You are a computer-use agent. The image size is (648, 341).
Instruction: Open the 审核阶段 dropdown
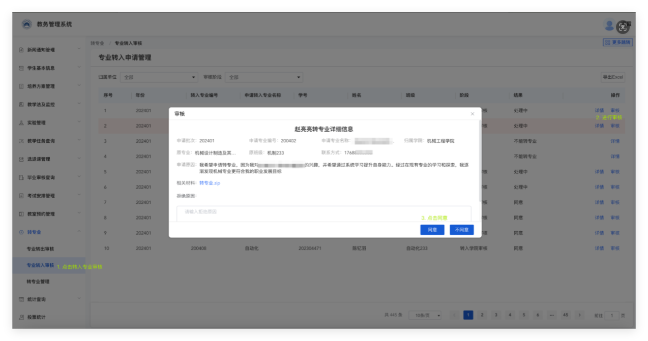(x=263, y=77)
